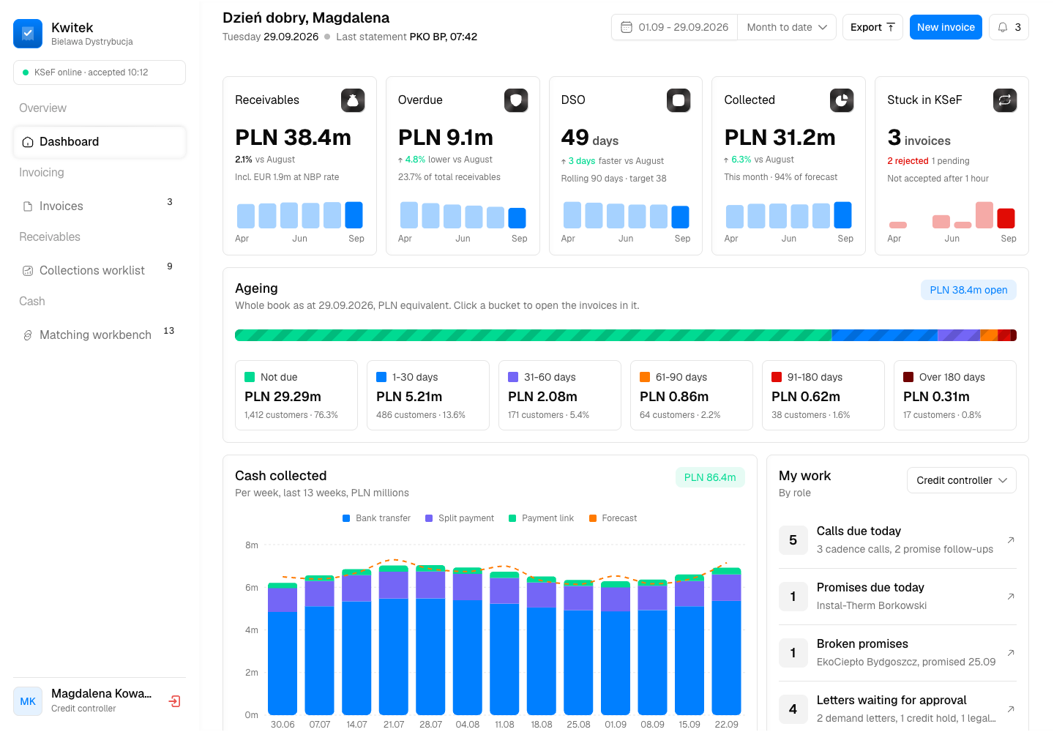The height and width of the screenshot is (732, 1054).
Task: Open Promises due today arrow icon
Action: click(x=1011, y=597)
